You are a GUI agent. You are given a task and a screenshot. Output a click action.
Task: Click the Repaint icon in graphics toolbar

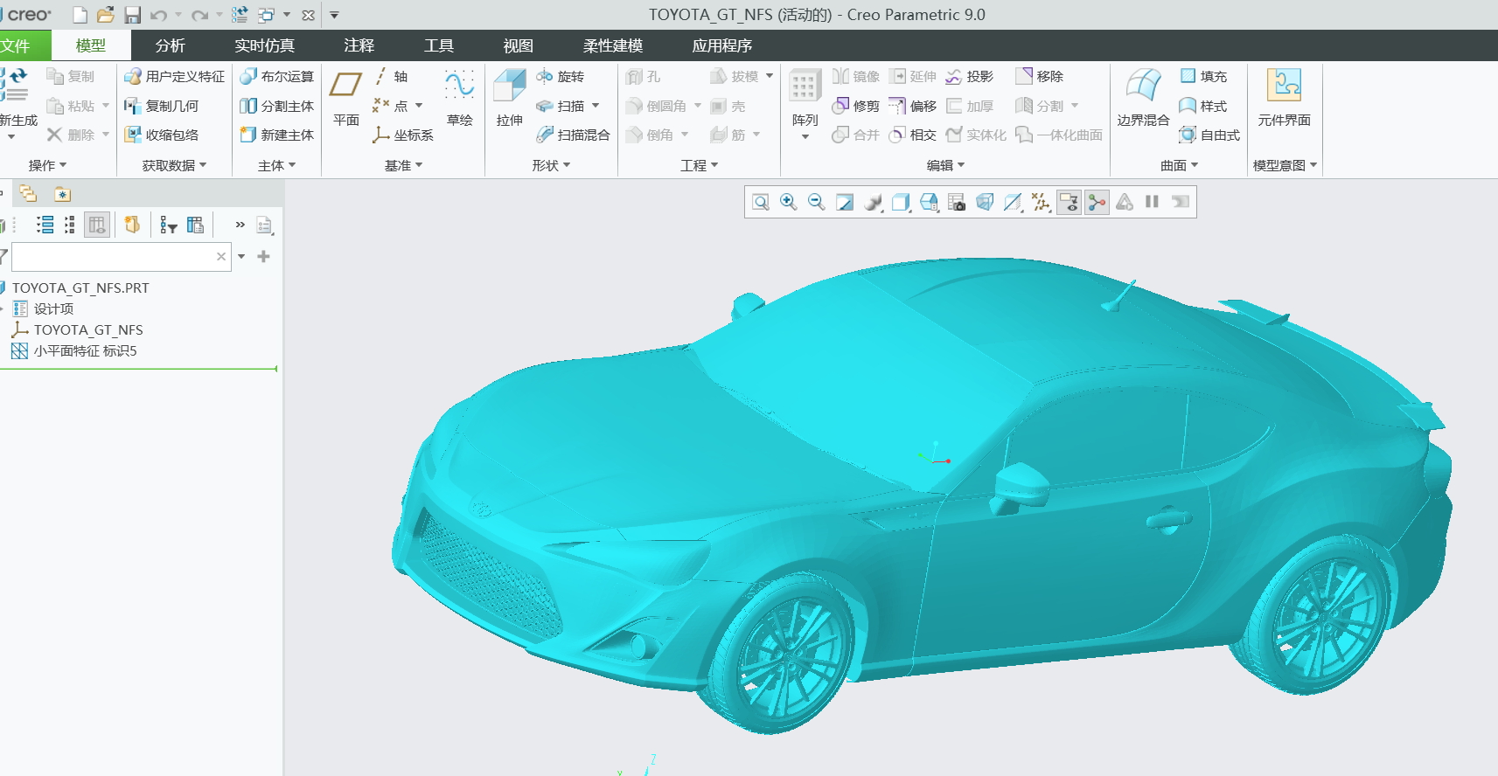(x=845, y=203)
